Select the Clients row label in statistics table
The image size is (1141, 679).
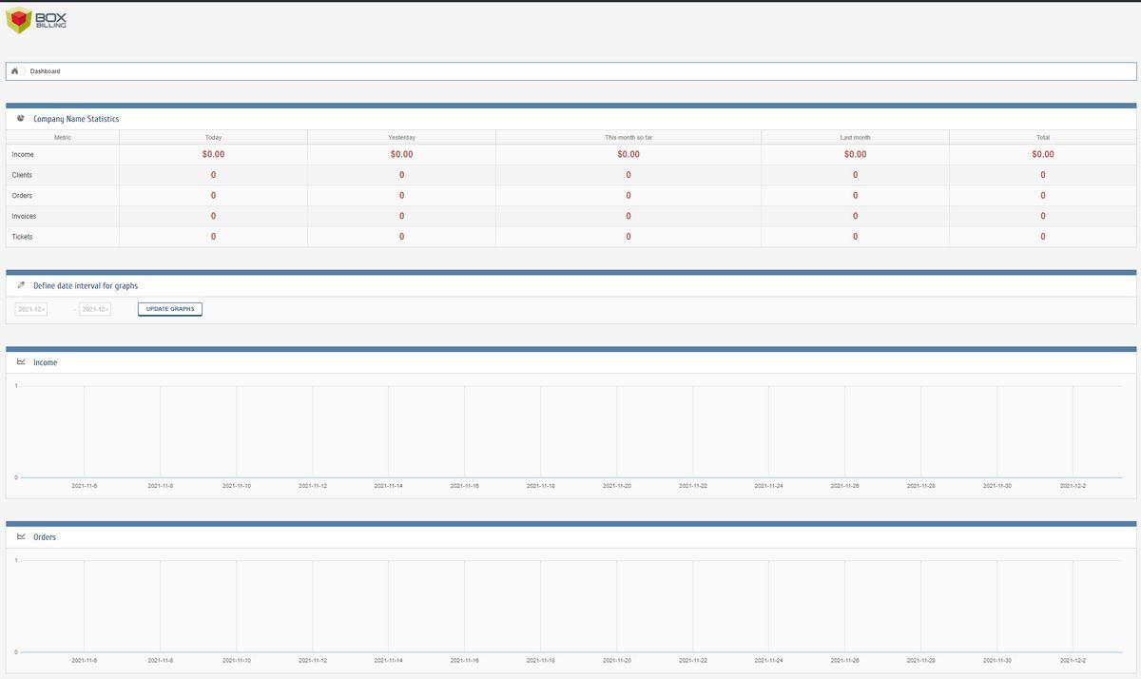click(22, 175)
